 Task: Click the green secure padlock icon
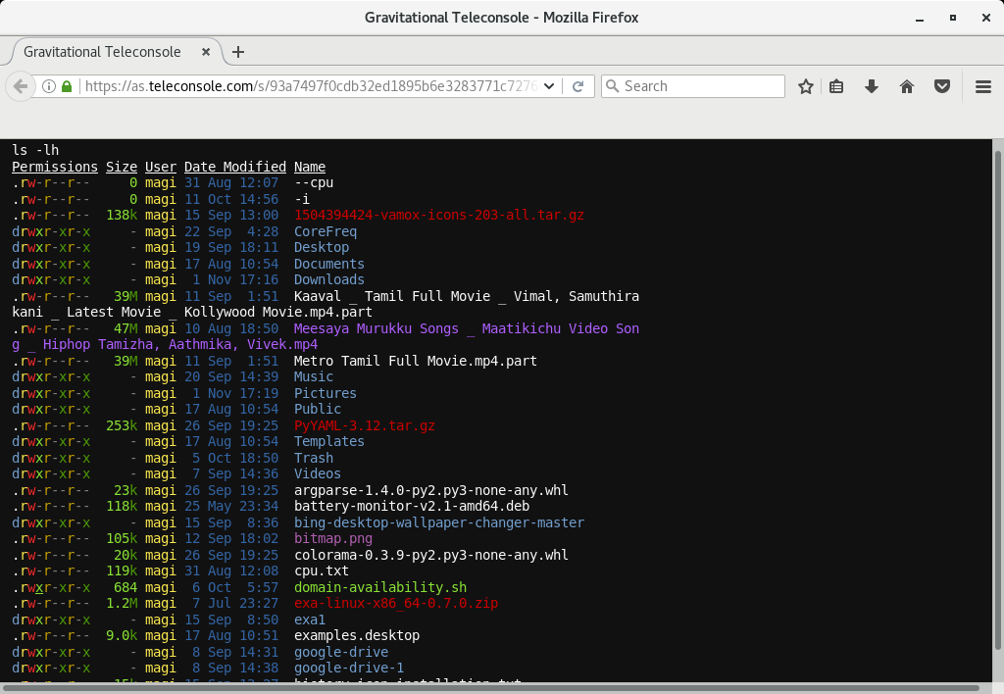pos(67,86)
